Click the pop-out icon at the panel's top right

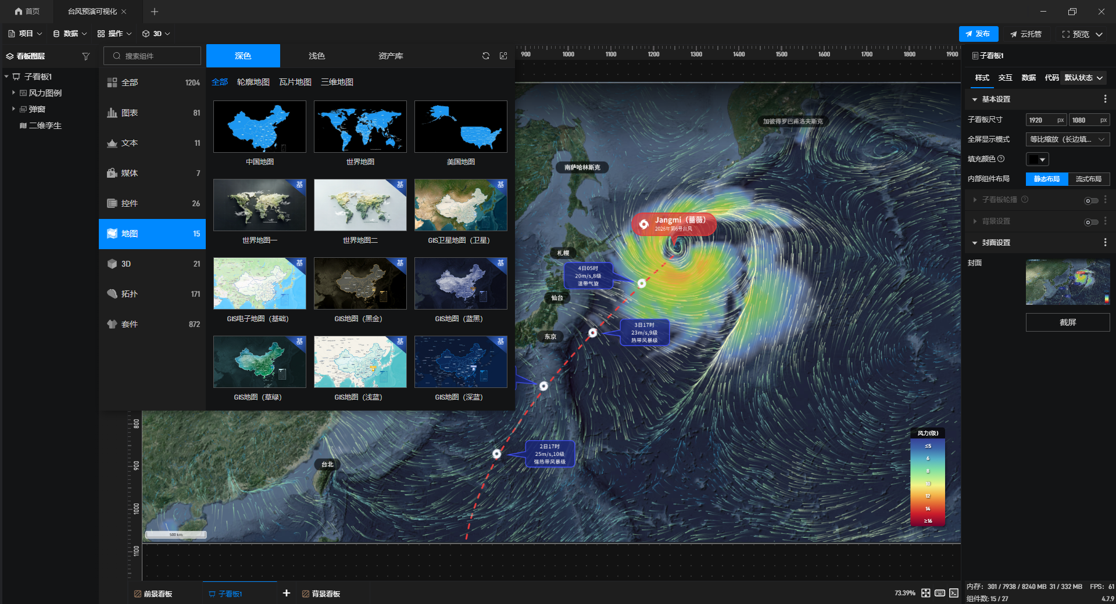[x=503, y=56]
